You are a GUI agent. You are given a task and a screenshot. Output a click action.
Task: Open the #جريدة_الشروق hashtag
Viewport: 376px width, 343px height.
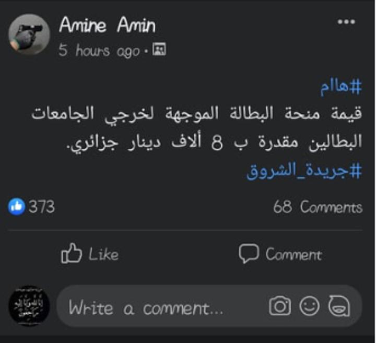[x=304, y=171]
